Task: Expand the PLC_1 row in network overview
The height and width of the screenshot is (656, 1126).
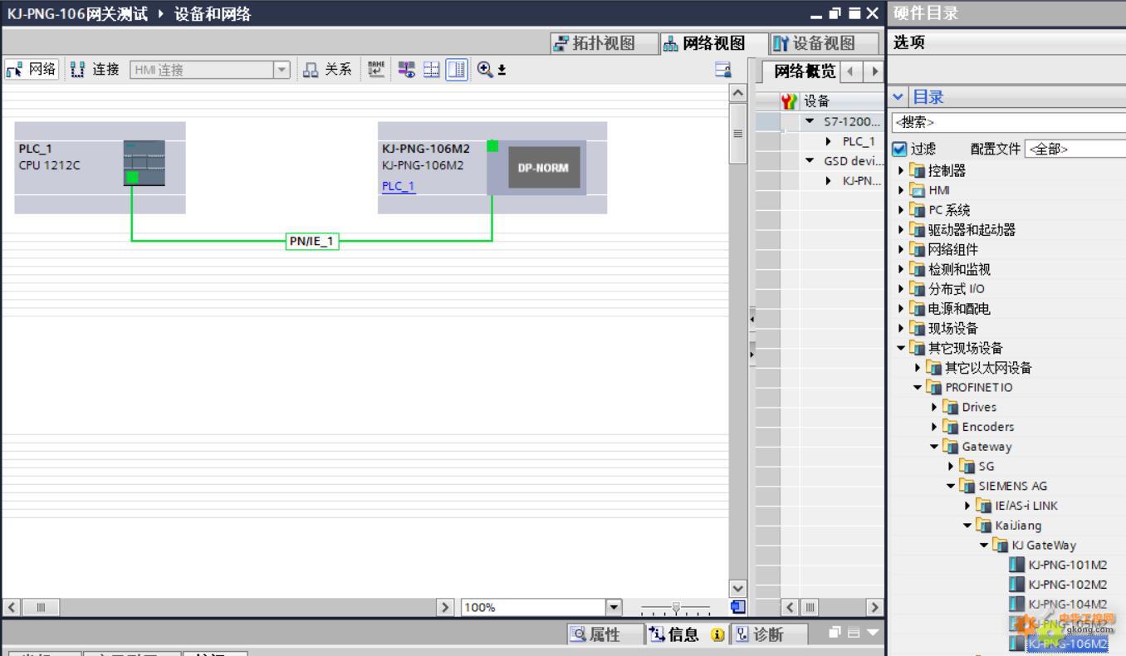Action: point(829,141)
